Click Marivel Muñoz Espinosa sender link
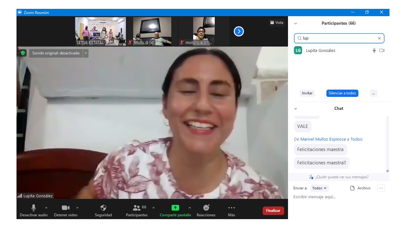 323,139
